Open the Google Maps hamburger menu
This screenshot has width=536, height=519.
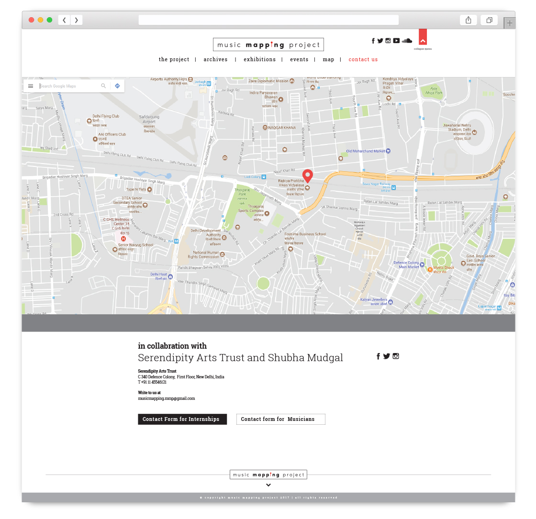(31, 86)
